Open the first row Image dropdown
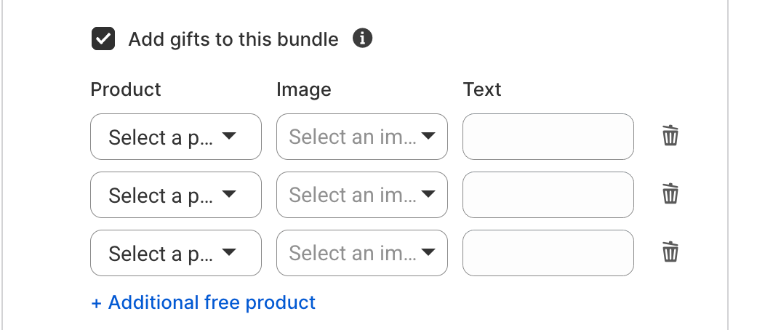 pyautogui.click(x=361, y=137)
